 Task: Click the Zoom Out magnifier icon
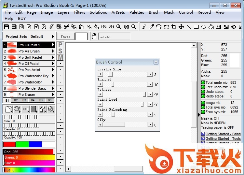134,27
